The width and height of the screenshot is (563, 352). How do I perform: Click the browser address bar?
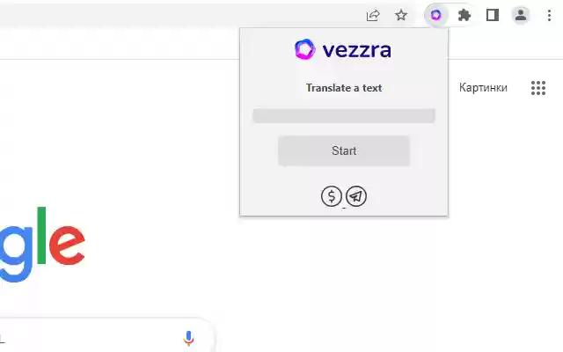(x=176, y=15)
